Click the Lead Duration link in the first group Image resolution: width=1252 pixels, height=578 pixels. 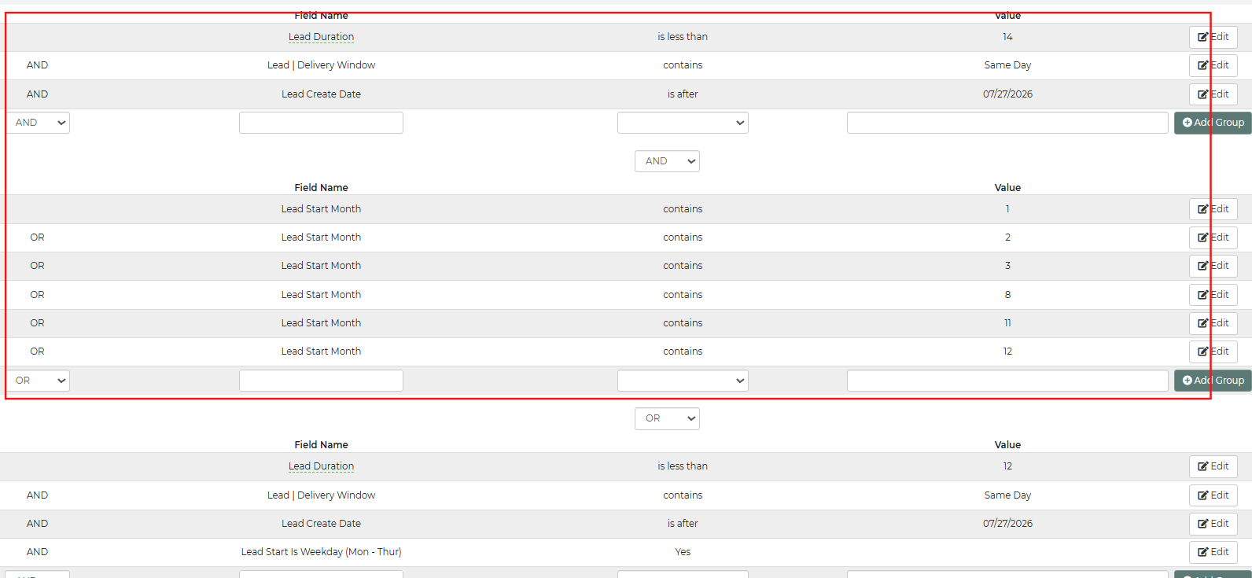point(321,37)
